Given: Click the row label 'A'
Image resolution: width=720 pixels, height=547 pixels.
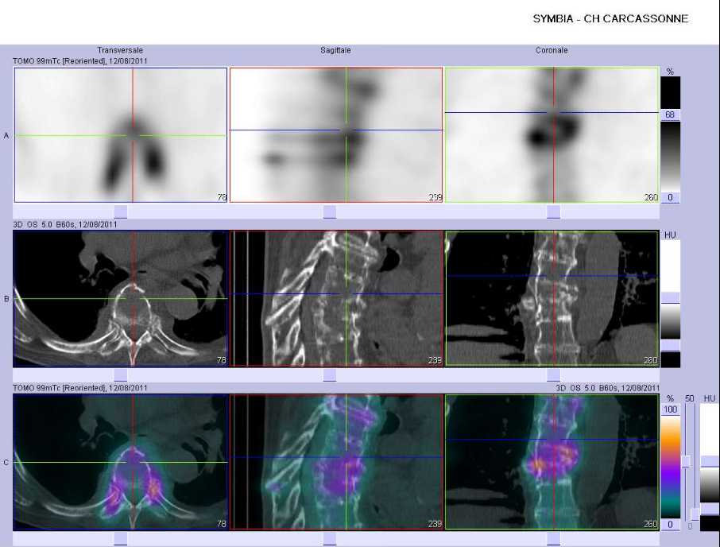Looking at the screenshot, I should coord(6,135).
